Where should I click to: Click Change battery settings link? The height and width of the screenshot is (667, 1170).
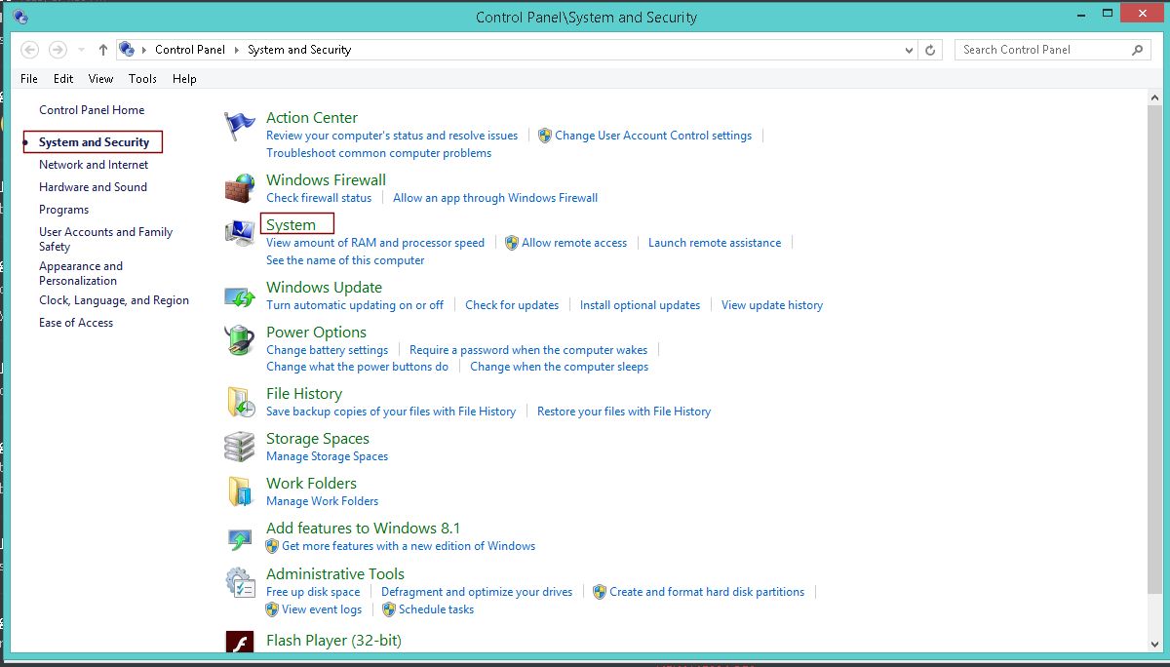point(328,350)
